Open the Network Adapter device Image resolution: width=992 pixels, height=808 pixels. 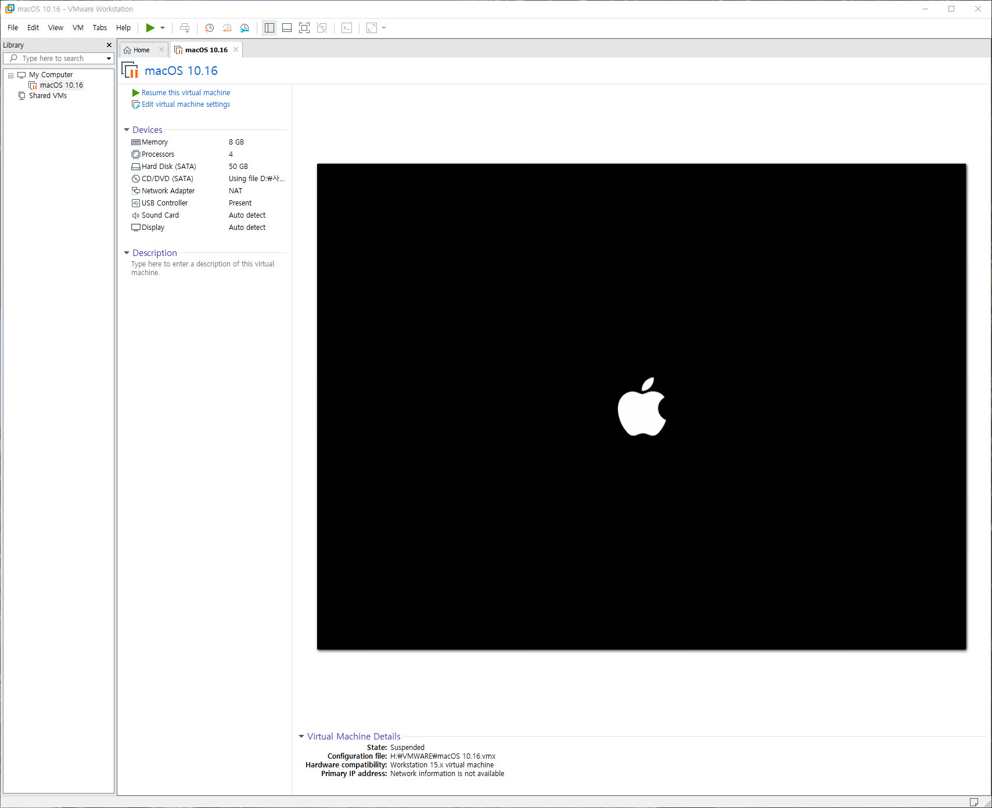(x=208, y=191)
